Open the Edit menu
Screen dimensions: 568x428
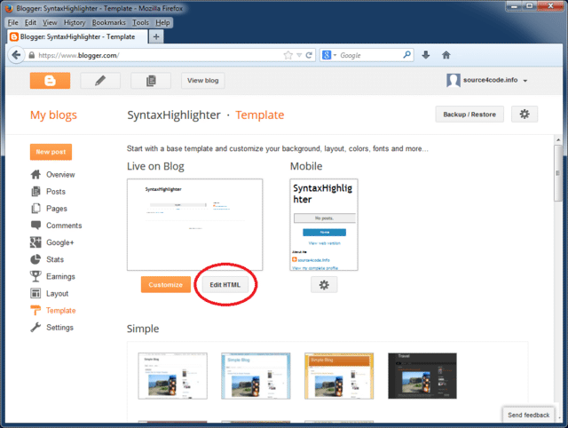30,23
